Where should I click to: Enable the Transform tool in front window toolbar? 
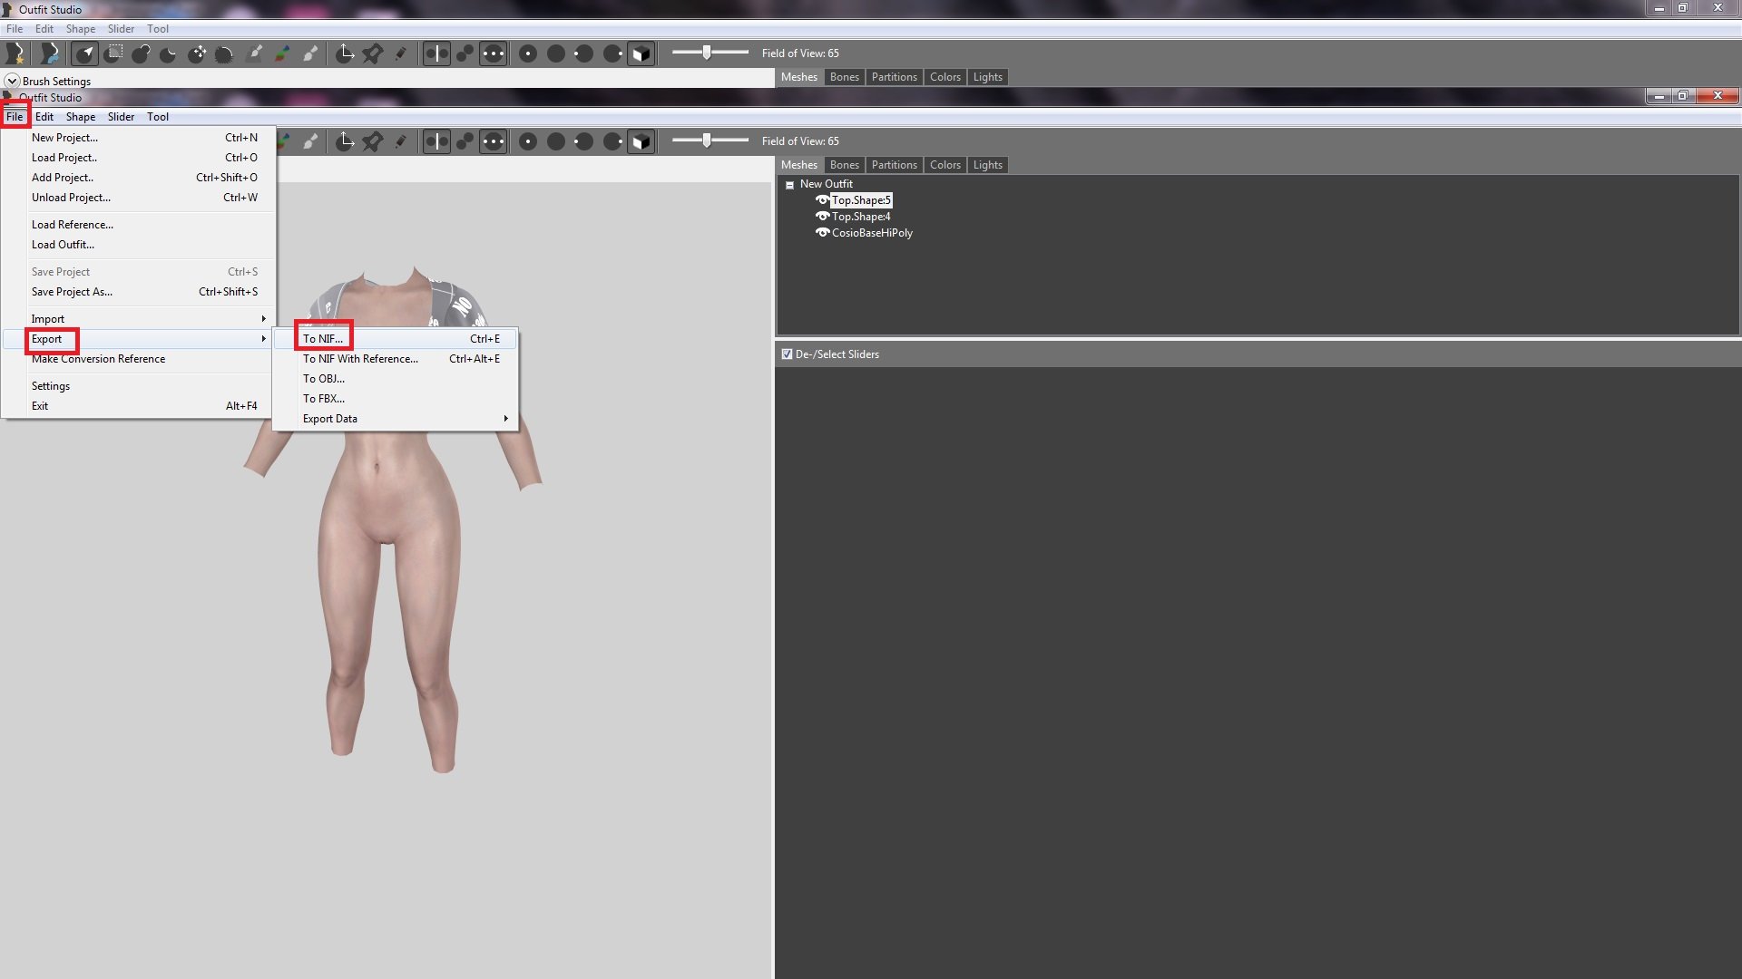pyautogui.click(x=345, y=141)
